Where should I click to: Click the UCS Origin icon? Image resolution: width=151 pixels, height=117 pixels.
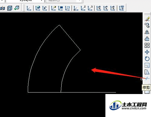point(76,8)
